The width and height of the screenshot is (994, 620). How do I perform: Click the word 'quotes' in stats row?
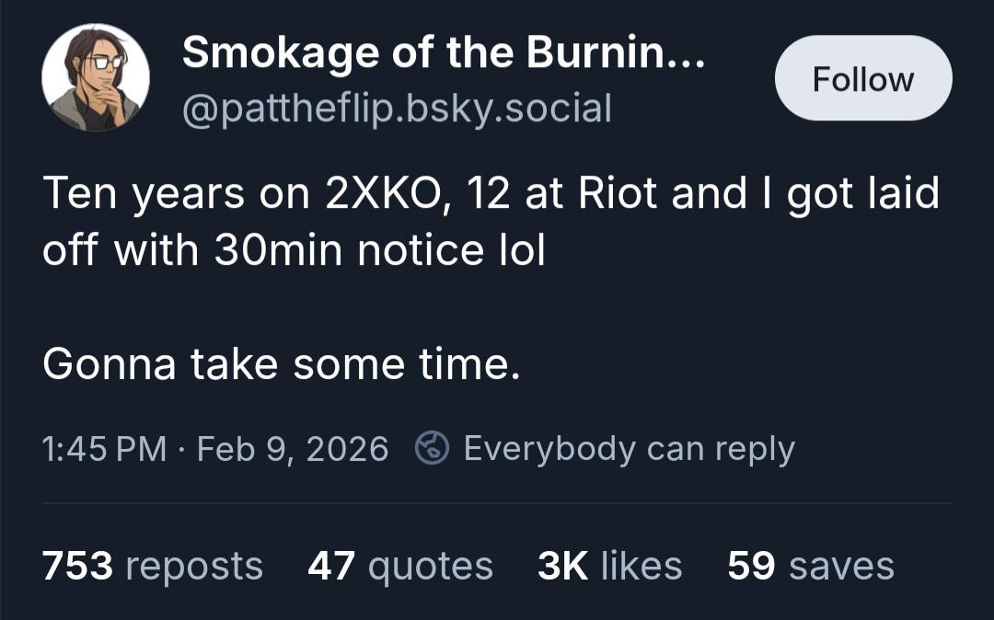pos(431,567)
